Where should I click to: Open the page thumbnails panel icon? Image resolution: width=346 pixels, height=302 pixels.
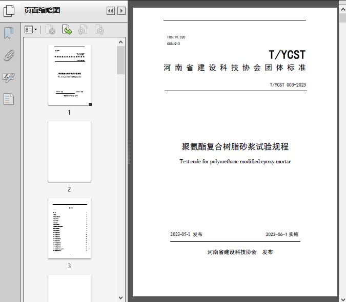point(9,11)
